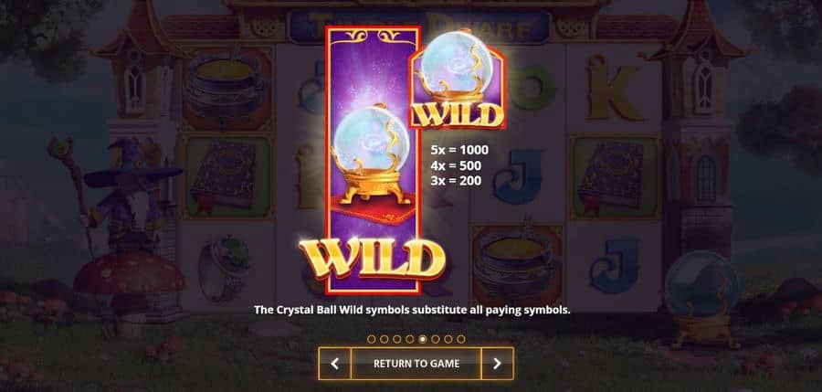Click the RETURN TO GAME button
822x392 pixels.
tap(416, 364)
